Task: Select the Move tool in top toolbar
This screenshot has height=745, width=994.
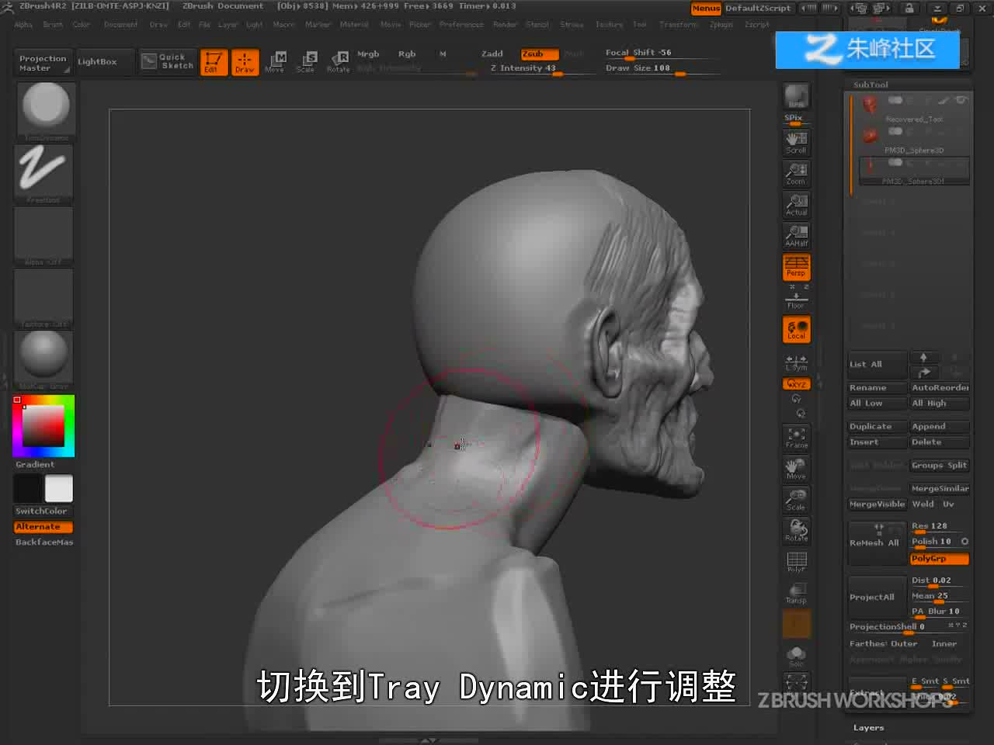Action: pos(276,61)
